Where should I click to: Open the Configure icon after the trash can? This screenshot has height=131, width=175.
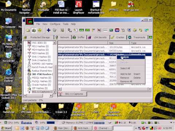(x=62, y=30)
